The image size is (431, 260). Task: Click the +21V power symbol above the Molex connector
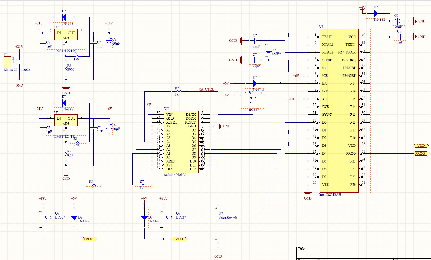[20, 49]
